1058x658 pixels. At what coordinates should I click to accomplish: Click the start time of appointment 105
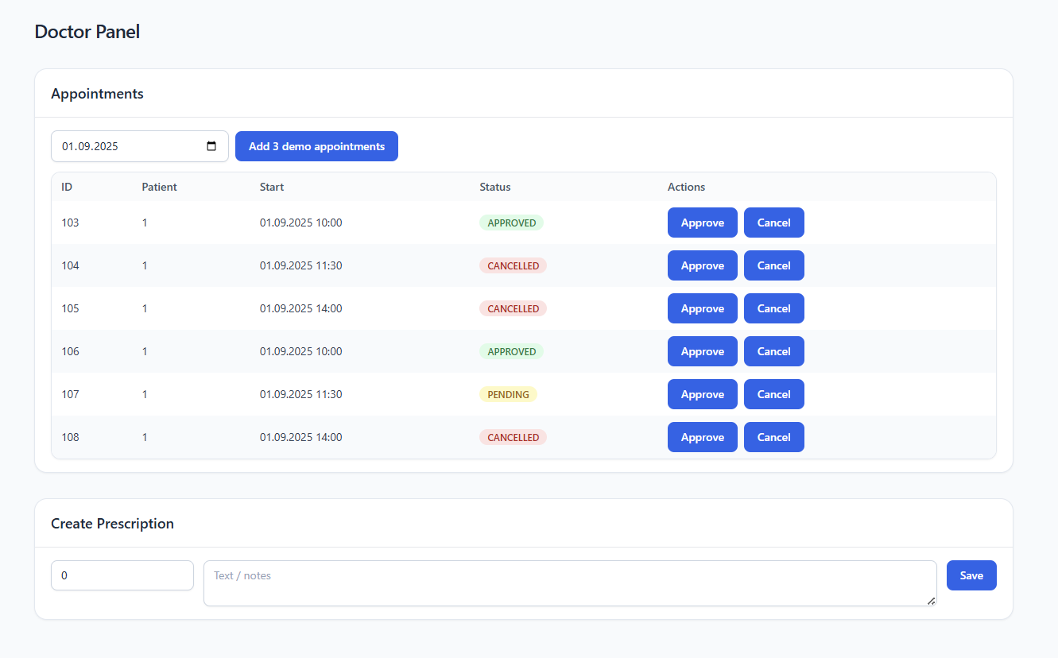[x=301, y=308]
